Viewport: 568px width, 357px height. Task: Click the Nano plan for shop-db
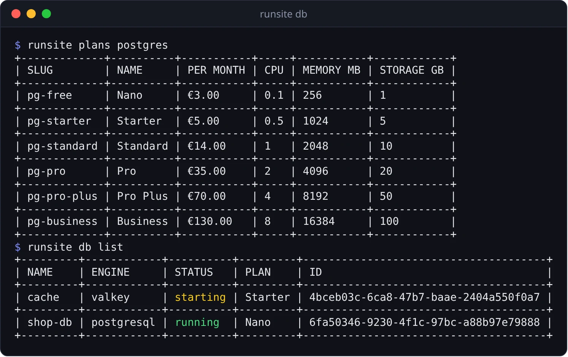(x=258, y=322)
